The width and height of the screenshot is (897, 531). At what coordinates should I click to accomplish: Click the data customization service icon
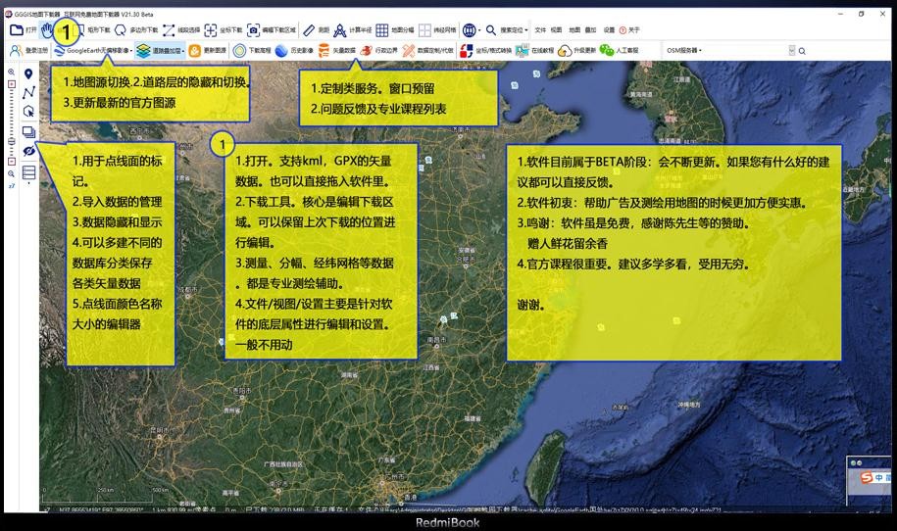[x=409, y=51]
